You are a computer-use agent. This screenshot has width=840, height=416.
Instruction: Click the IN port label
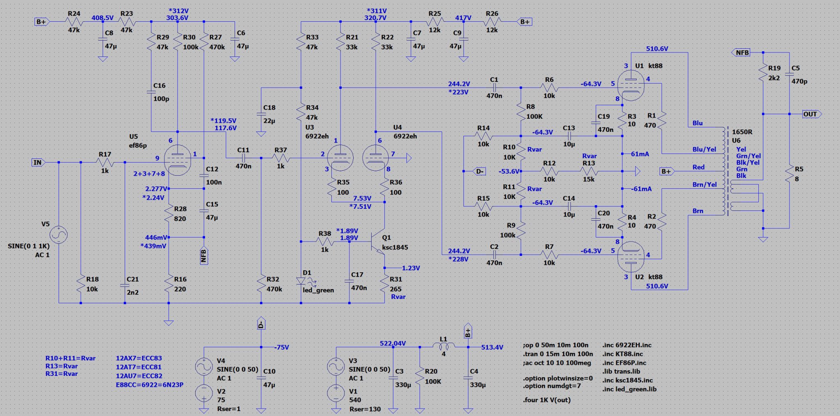(x=38, y=163)
